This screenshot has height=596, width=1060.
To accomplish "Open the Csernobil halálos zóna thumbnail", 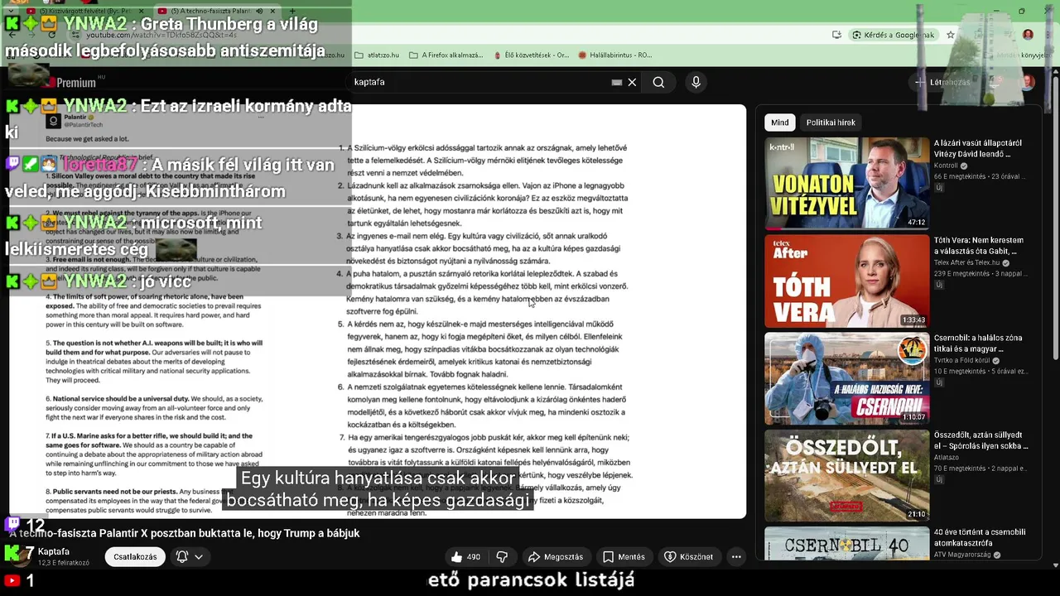I will (x=847, y=378).
